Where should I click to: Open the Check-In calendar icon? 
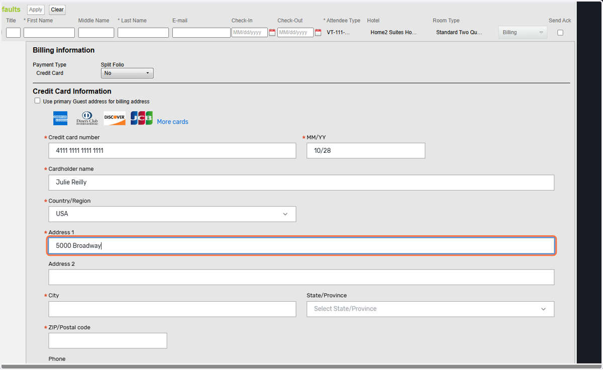(x=272, y=33)
